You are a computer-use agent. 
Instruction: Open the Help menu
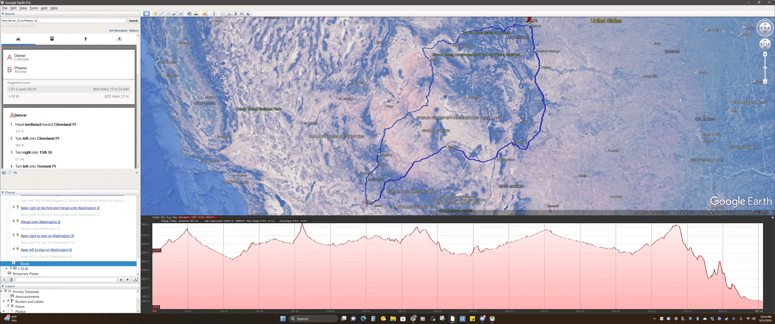click(x=54, y=8)
